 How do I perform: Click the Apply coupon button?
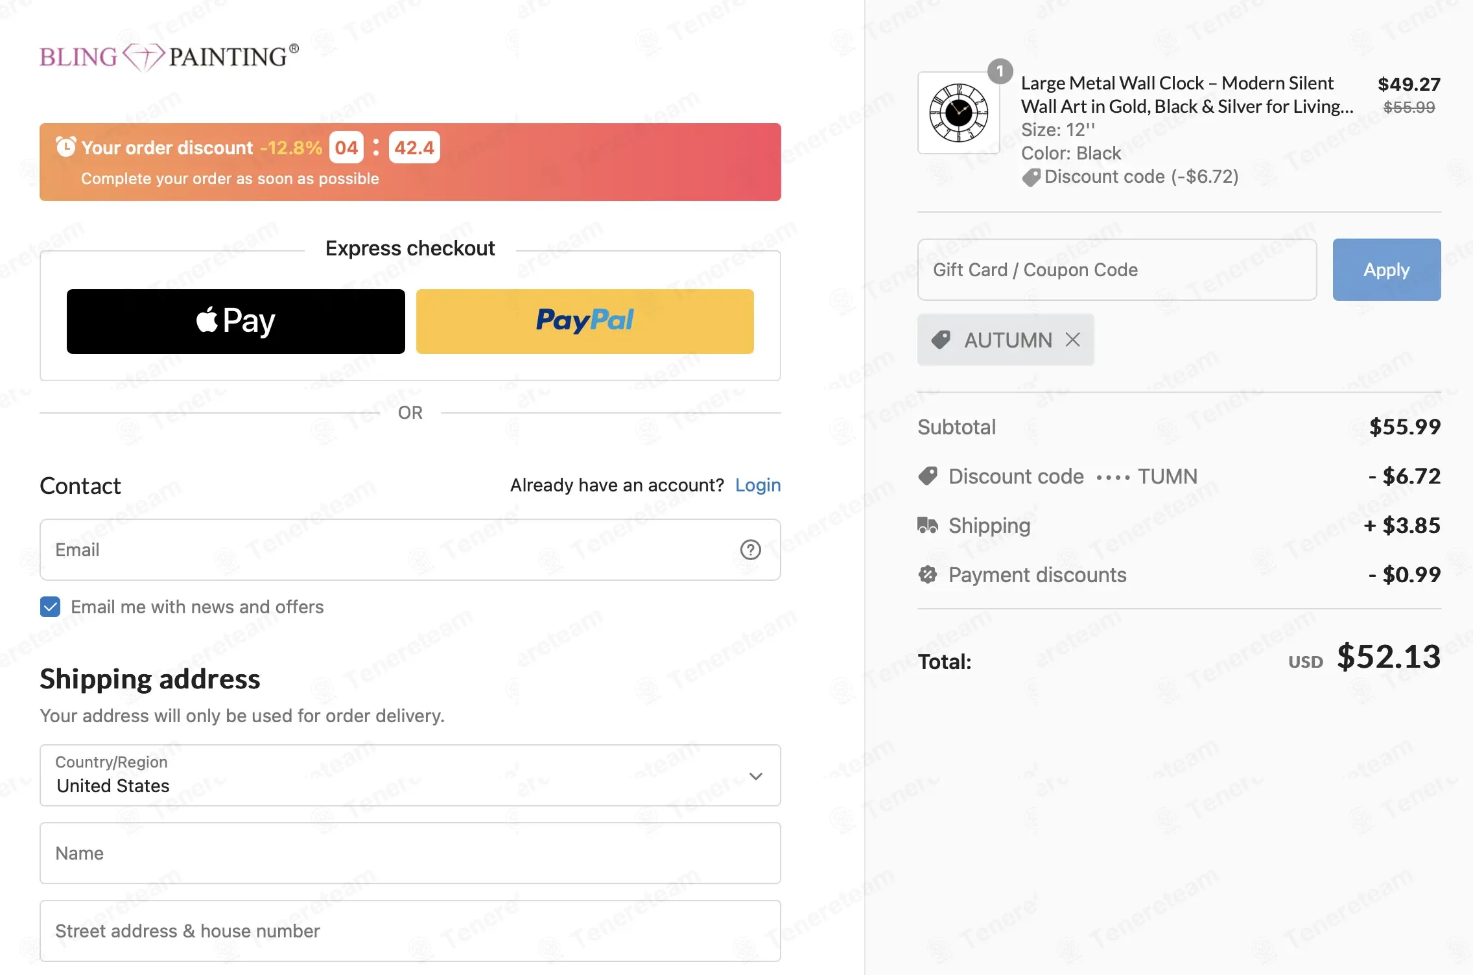point(1387,270)
